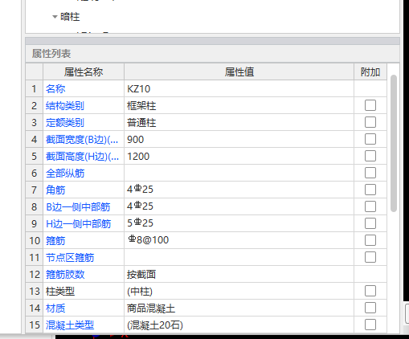409x339 pixels.
Task: Click the H边一侧中部筋 property label
Action: (x=79, y=223)
